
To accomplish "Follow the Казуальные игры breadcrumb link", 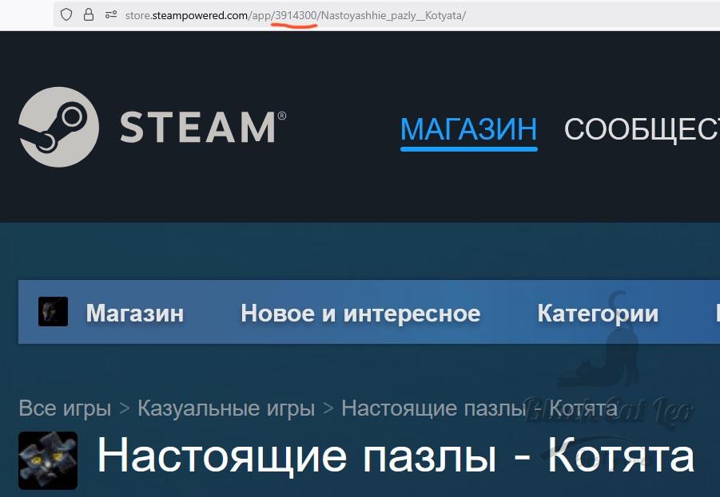I will pyautogui.click(x=226, y=408).
